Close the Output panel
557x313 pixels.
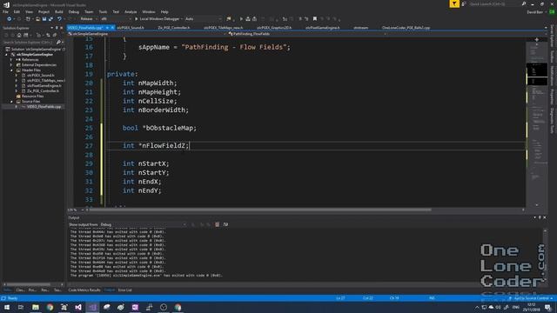545,217
